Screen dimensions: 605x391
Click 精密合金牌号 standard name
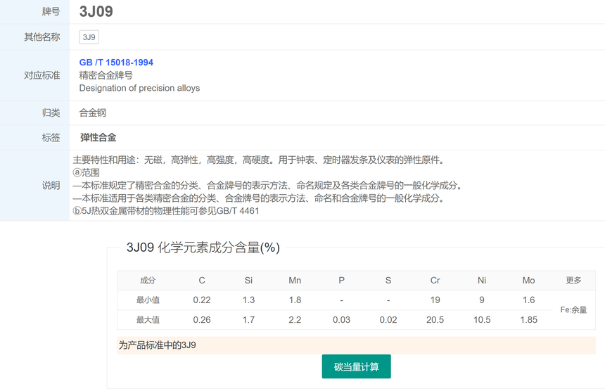(106, 75)
